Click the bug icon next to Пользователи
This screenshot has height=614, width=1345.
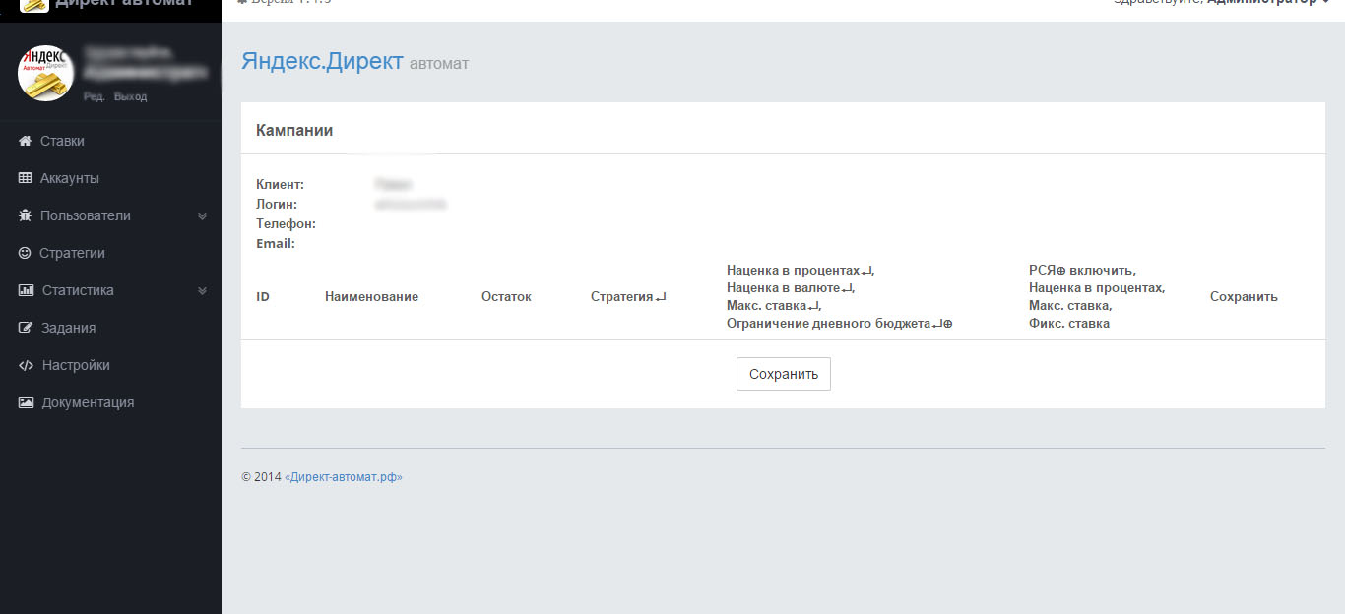(x=26, y=215)
